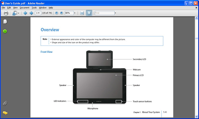Click the scroll down arrow of the scrollbar

point(196,116)
